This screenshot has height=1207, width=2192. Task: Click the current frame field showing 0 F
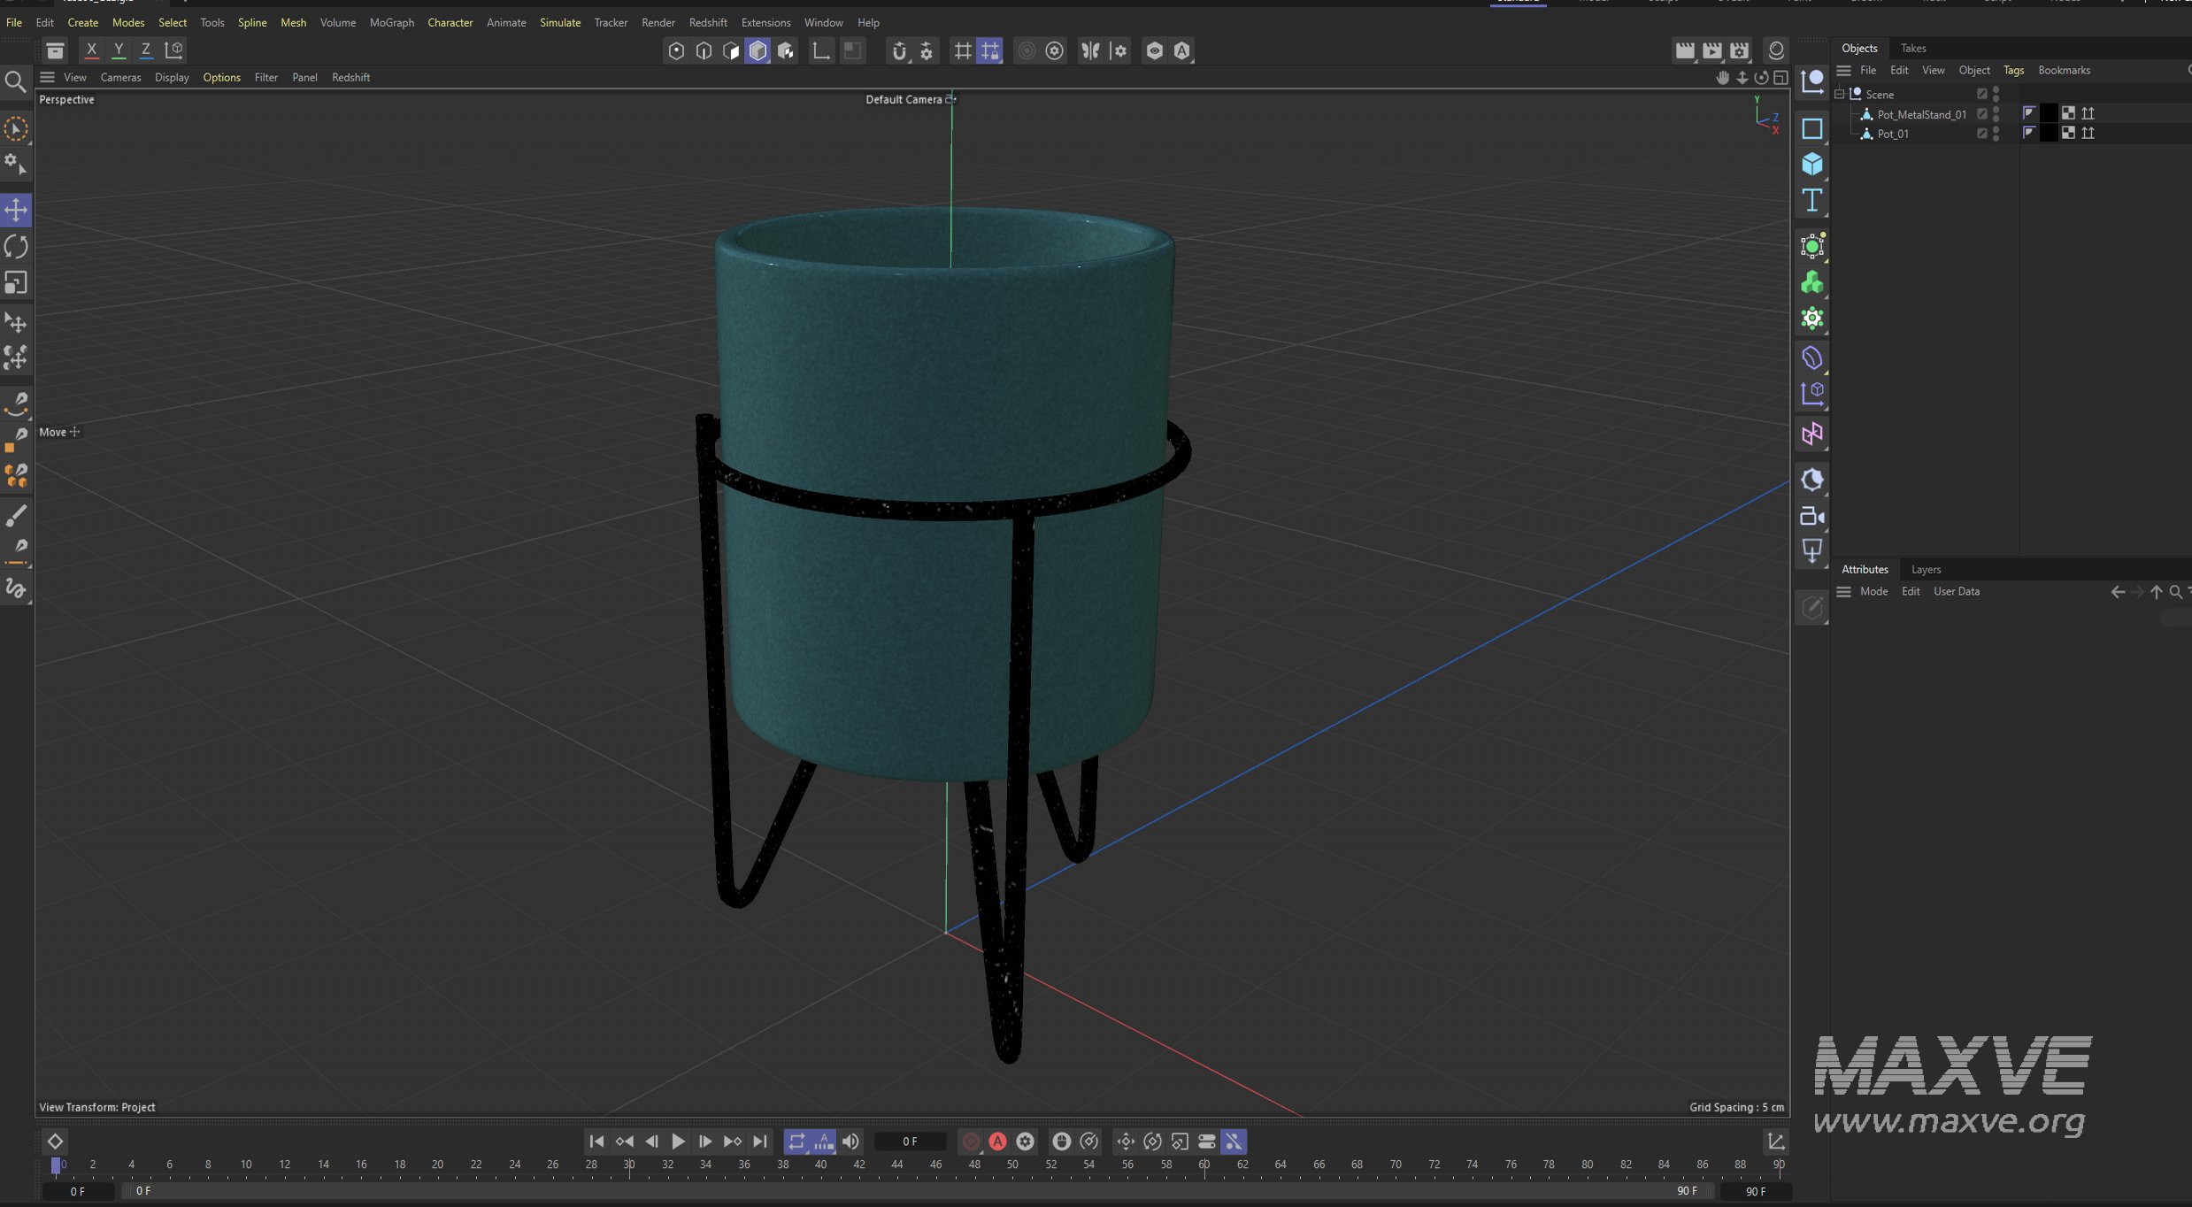pos(909,1142)
